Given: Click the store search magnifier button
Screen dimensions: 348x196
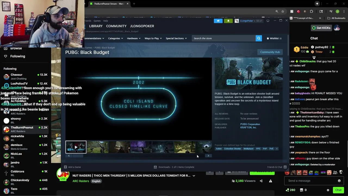Looking at the screenshot, I should 259,38.
